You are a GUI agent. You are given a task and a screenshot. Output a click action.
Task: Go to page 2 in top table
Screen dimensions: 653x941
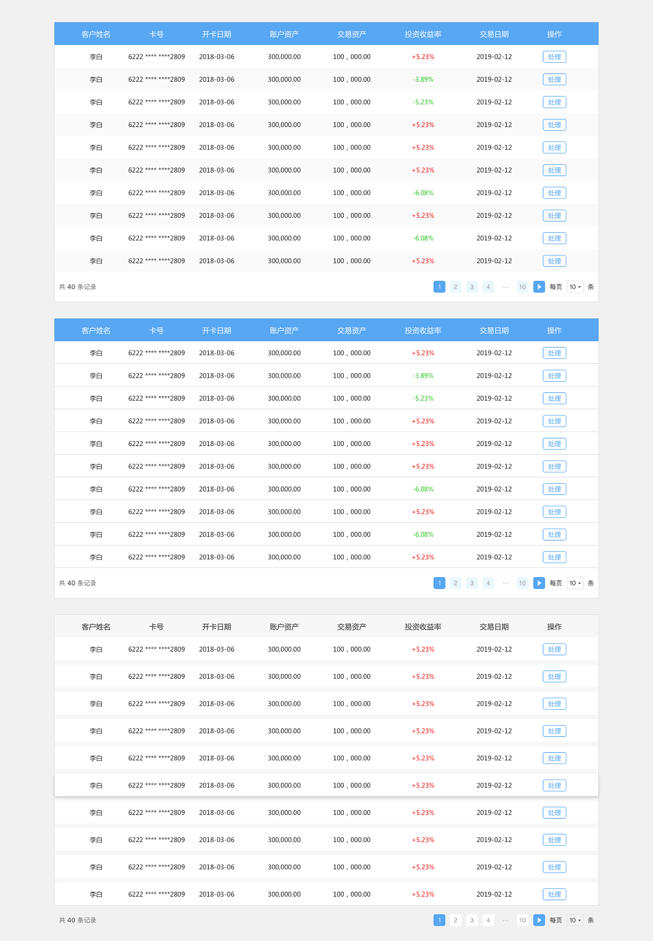coord(456,287)
